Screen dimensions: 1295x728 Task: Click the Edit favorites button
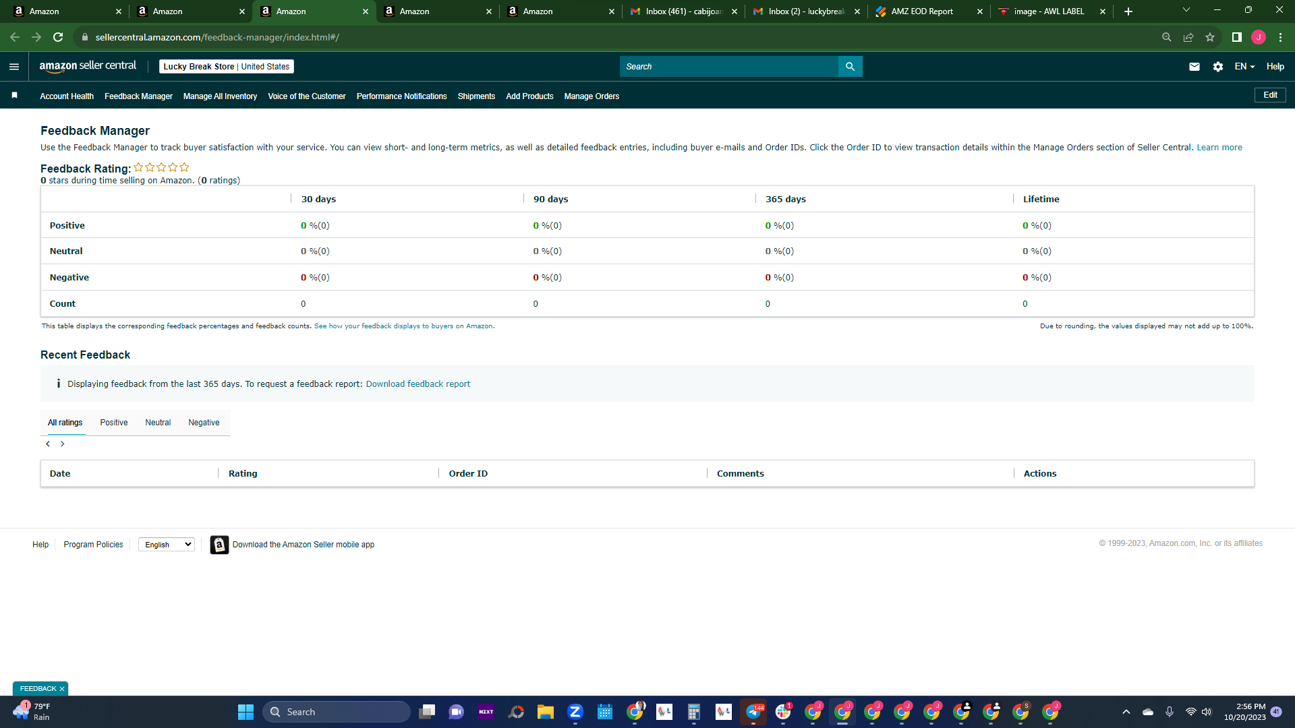[x=1270, y=95]
